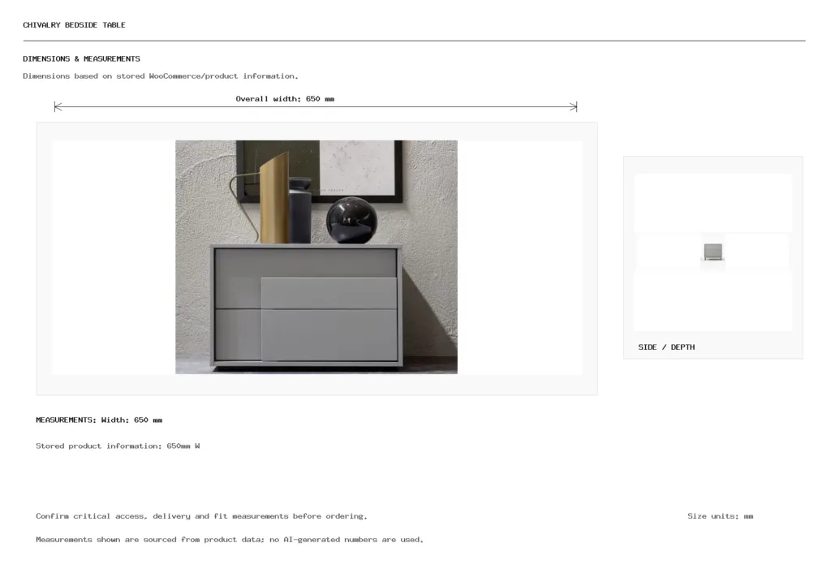Click the 'Overall width: 650 mm' label
Viewport: 831px width, 582px height.
pyautogui.click(x=285, y=98)
